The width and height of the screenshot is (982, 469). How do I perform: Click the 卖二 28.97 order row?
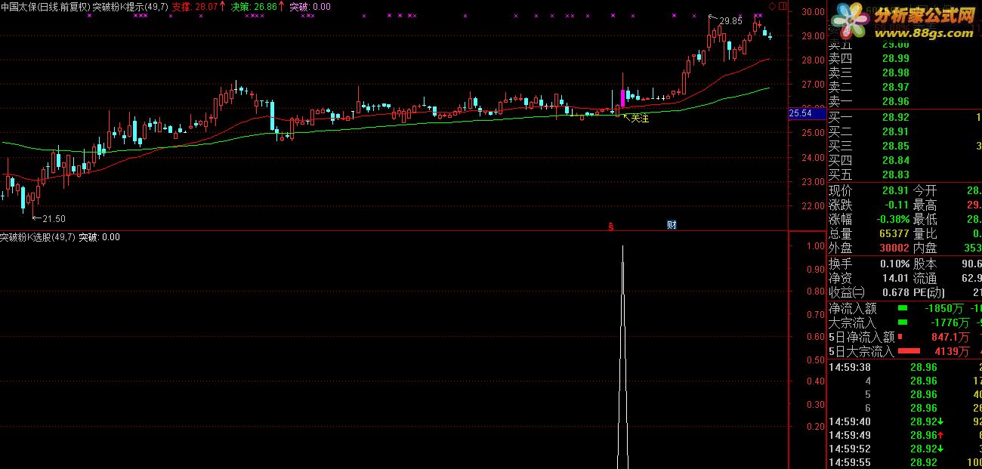click(x=904, y=87)
